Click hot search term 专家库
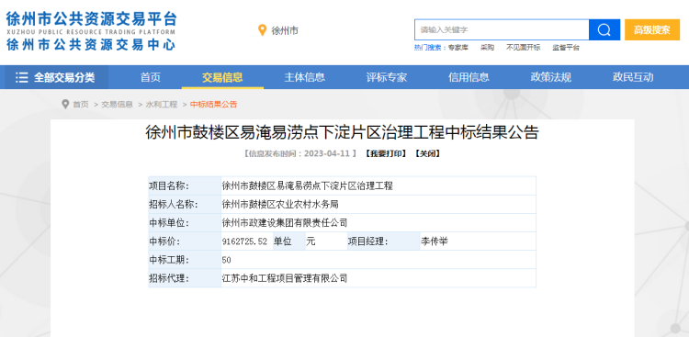Viewport: 689px width, 337px height. click(458, 48)
